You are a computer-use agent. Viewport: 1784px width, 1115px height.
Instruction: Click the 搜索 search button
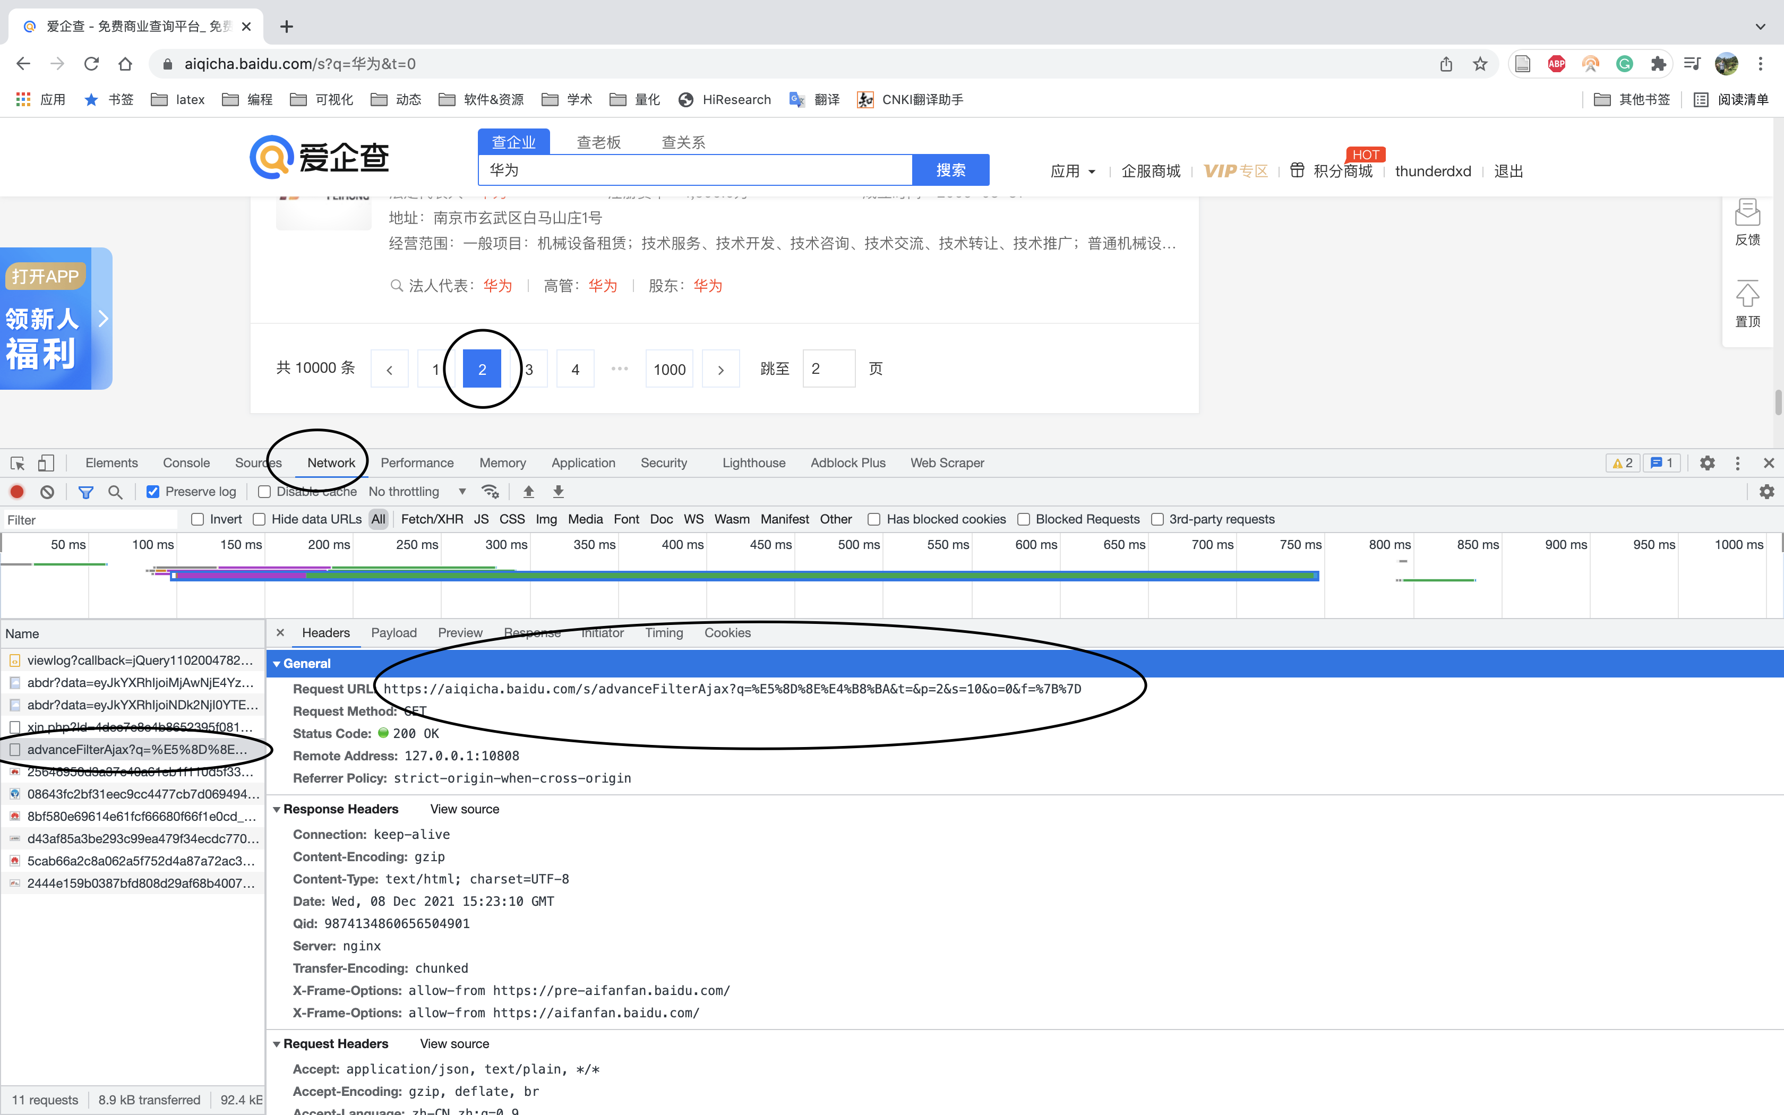click(951, 169)
